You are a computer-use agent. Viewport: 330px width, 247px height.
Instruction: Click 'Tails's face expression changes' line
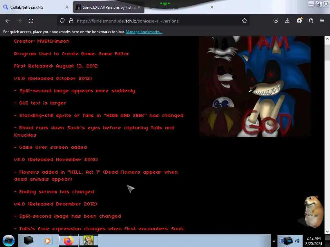(x=99, y=229)
